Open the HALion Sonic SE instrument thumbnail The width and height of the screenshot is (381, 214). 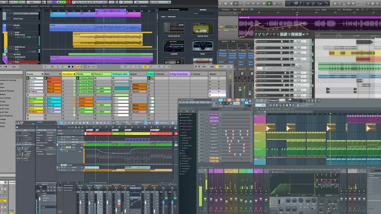point(173,28)
